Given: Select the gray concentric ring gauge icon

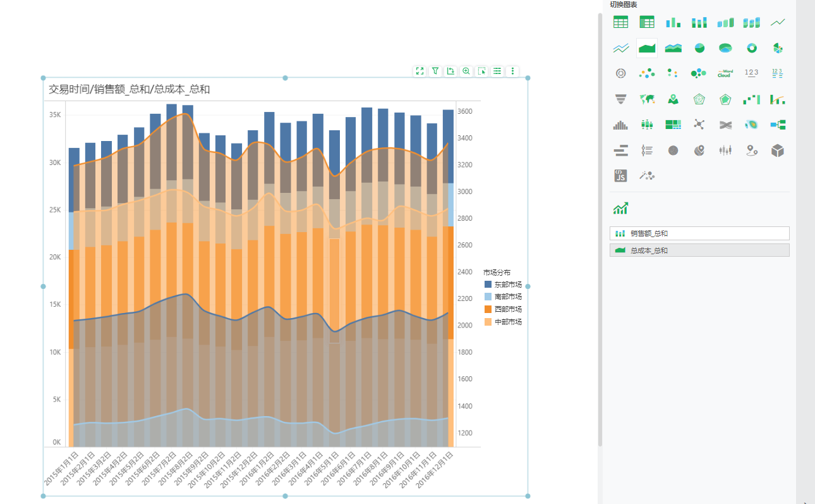Looking at the screenshot, I should click(621, 73).
